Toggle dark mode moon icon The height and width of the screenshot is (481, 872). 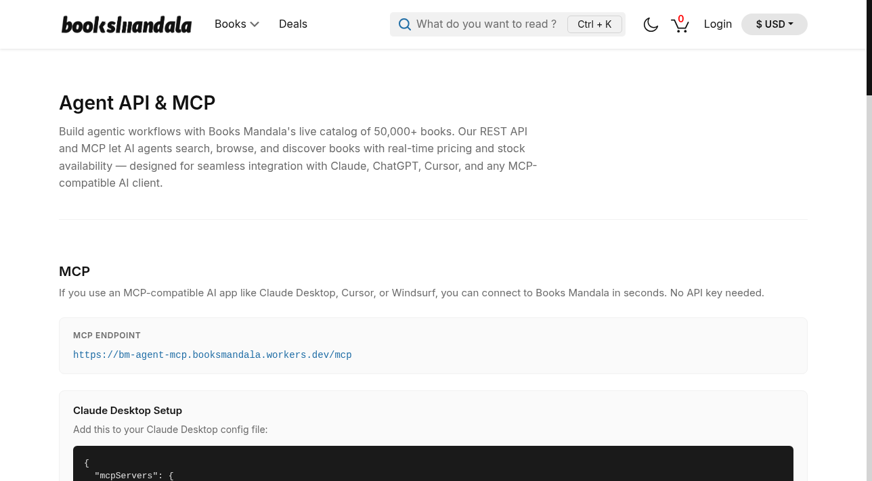tap(651, 25)
